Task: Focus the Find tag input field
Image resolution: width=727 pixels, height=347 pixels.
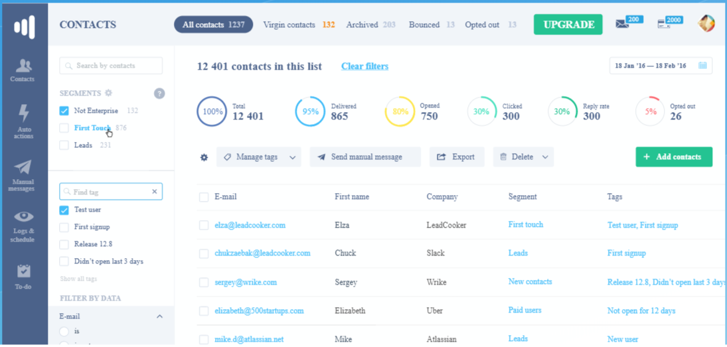Action: 111,192
